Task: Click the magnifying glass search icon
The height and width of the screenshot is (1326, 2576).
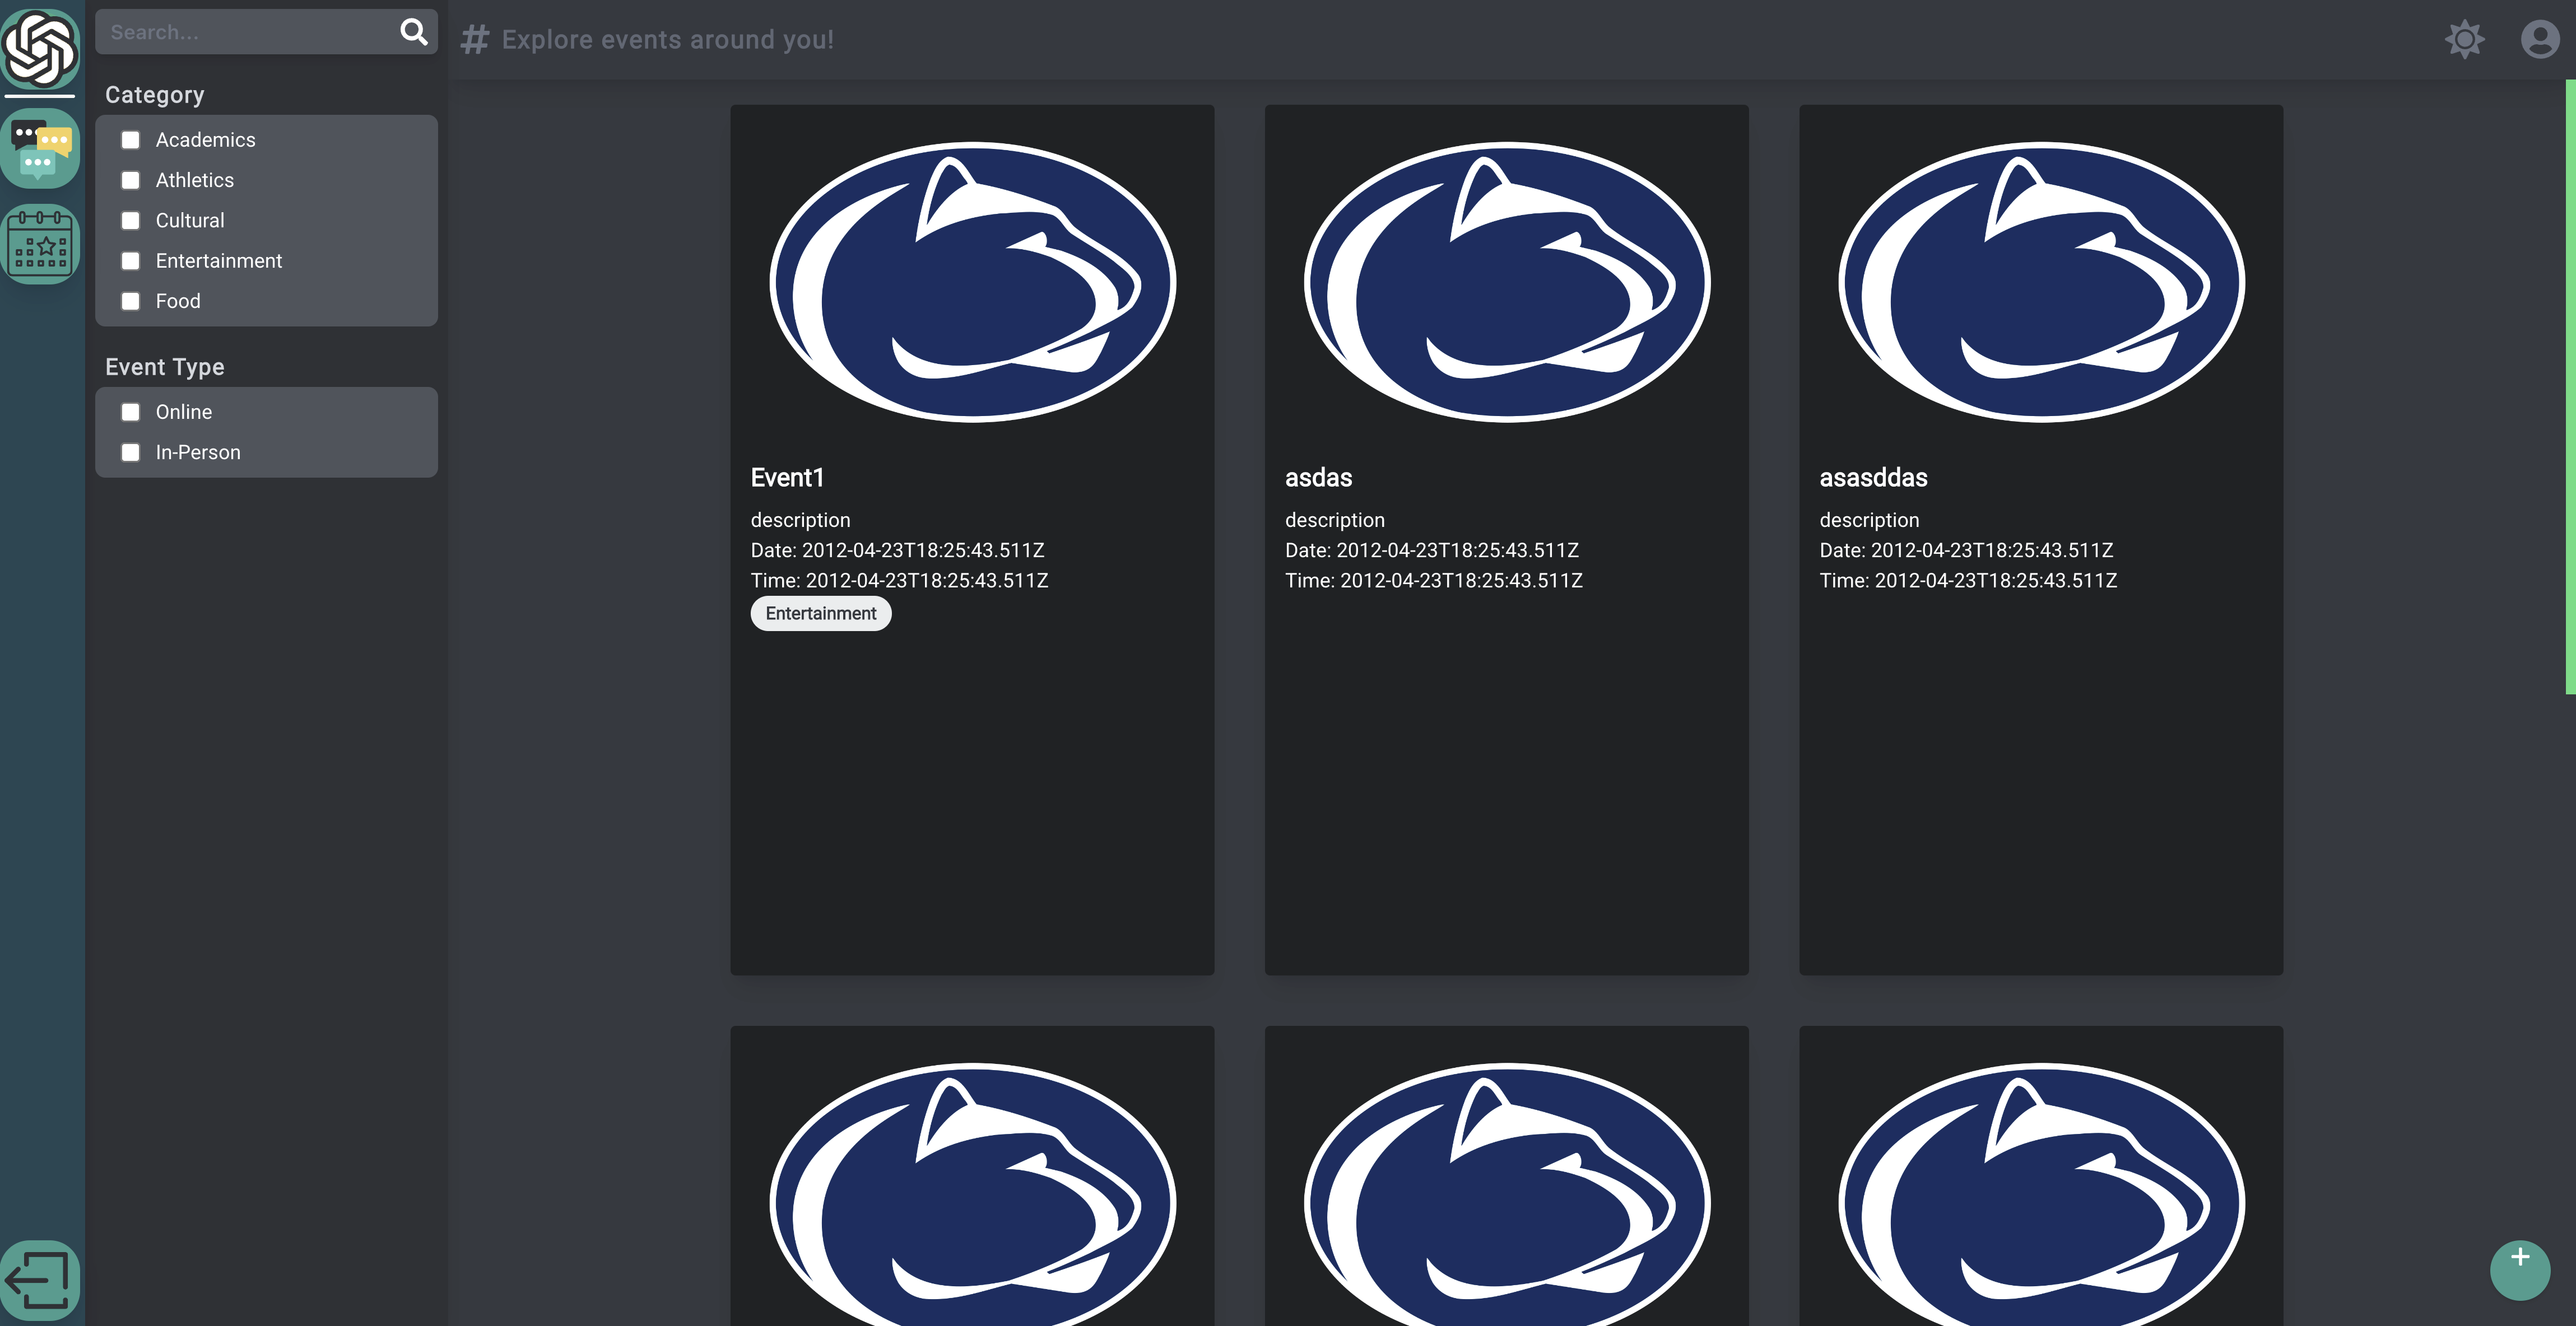Action: pyautogui.click(x=413, y=32)
